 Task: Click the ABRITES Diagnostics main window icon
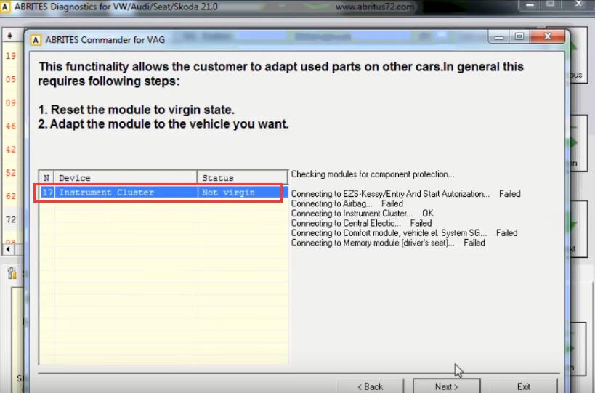pyautogui.click(x=5, y=7)
